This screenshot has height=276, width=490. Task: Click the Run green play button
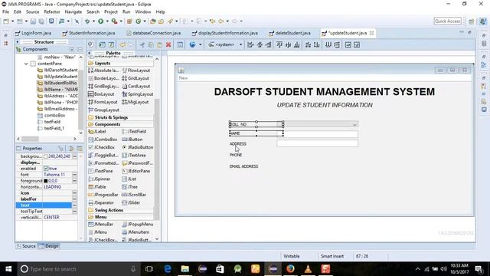100,21
